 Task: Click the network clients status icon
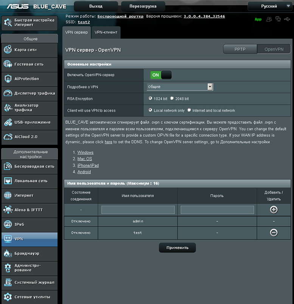click(x=278, y=19)
